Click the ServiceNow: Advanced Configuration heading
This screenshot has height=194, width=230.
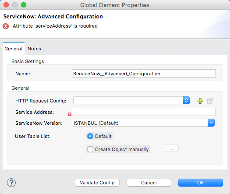(53, 17)
